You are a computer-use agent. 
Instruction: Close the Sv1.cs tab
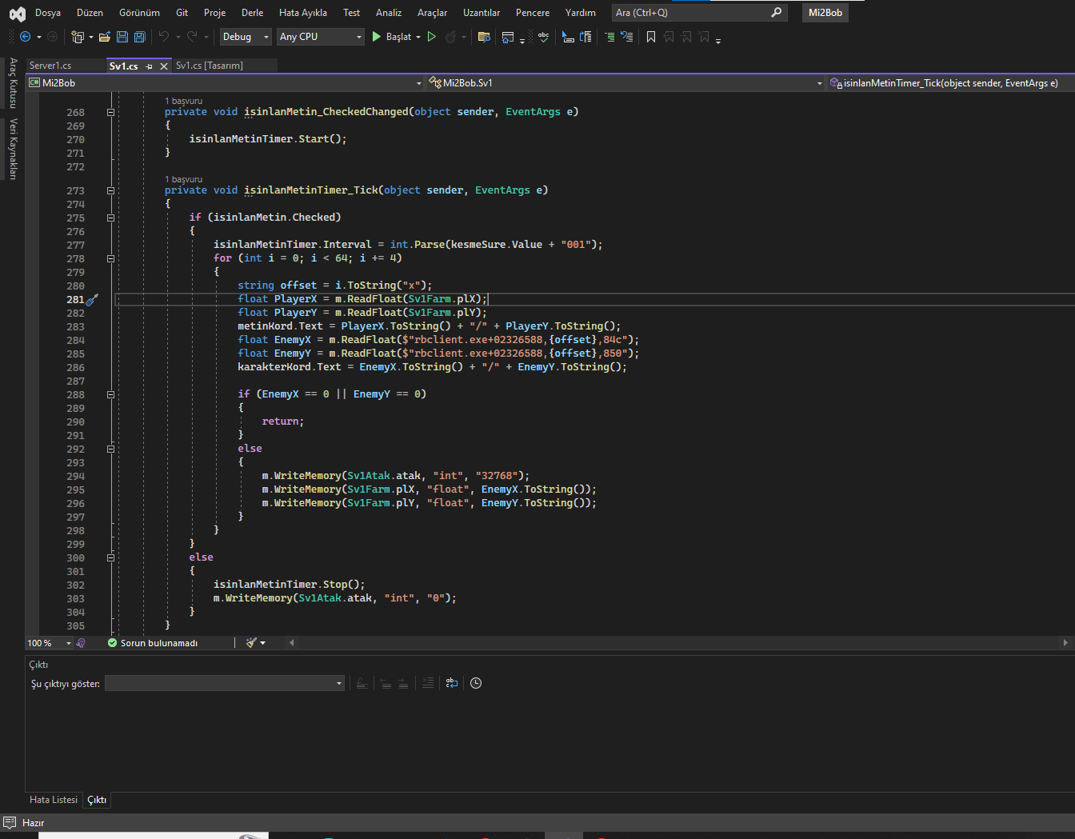point(164,66)
